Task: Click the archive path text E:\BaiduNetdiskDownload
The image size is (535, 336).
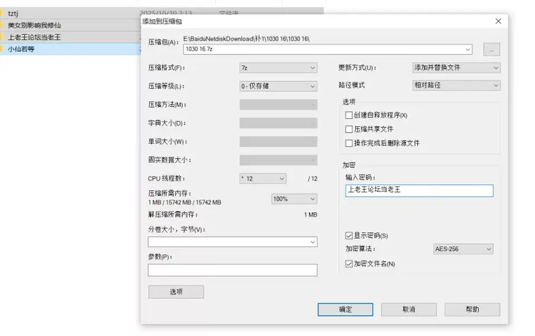Action: (246, 39)
